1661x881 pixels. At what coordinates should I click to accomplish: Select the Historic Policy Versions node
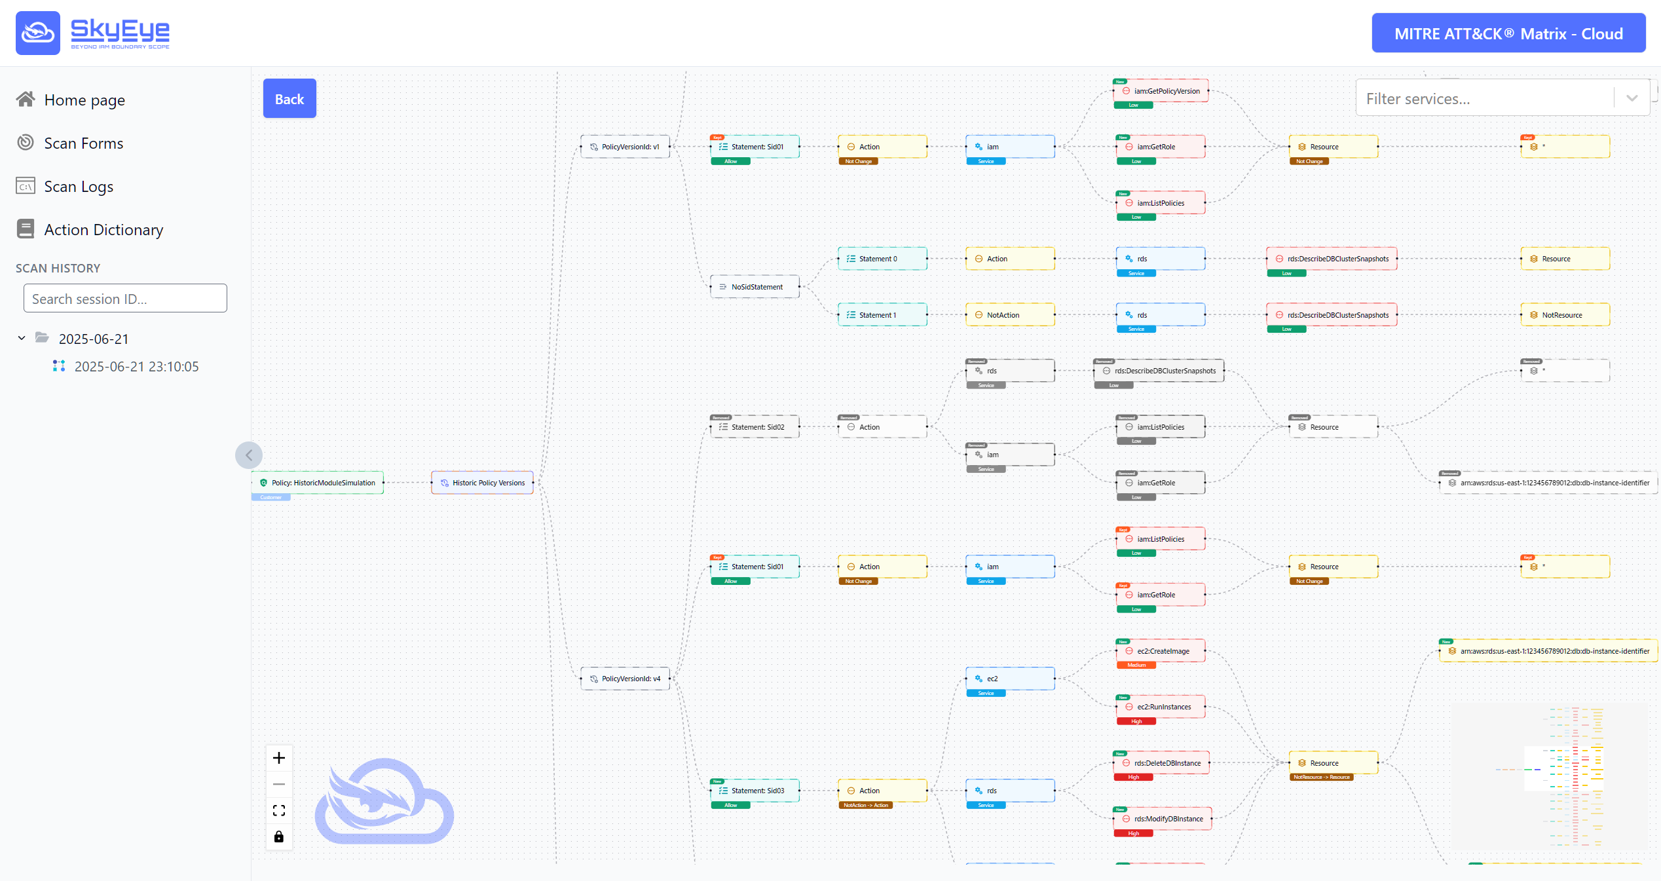click(483, 483)
